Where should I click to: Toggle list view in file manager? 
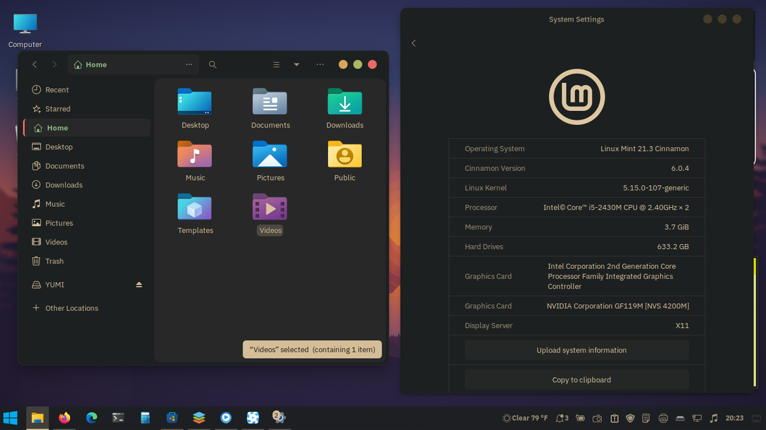[276, 64]
